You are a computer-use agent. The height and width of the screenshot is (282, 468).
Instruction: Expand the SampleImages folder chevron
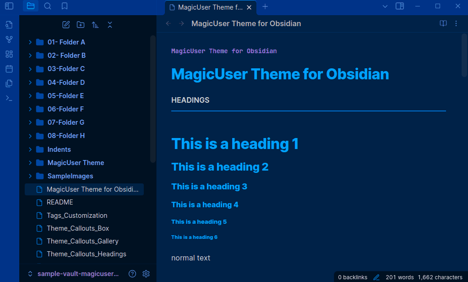tap(30, 176)
